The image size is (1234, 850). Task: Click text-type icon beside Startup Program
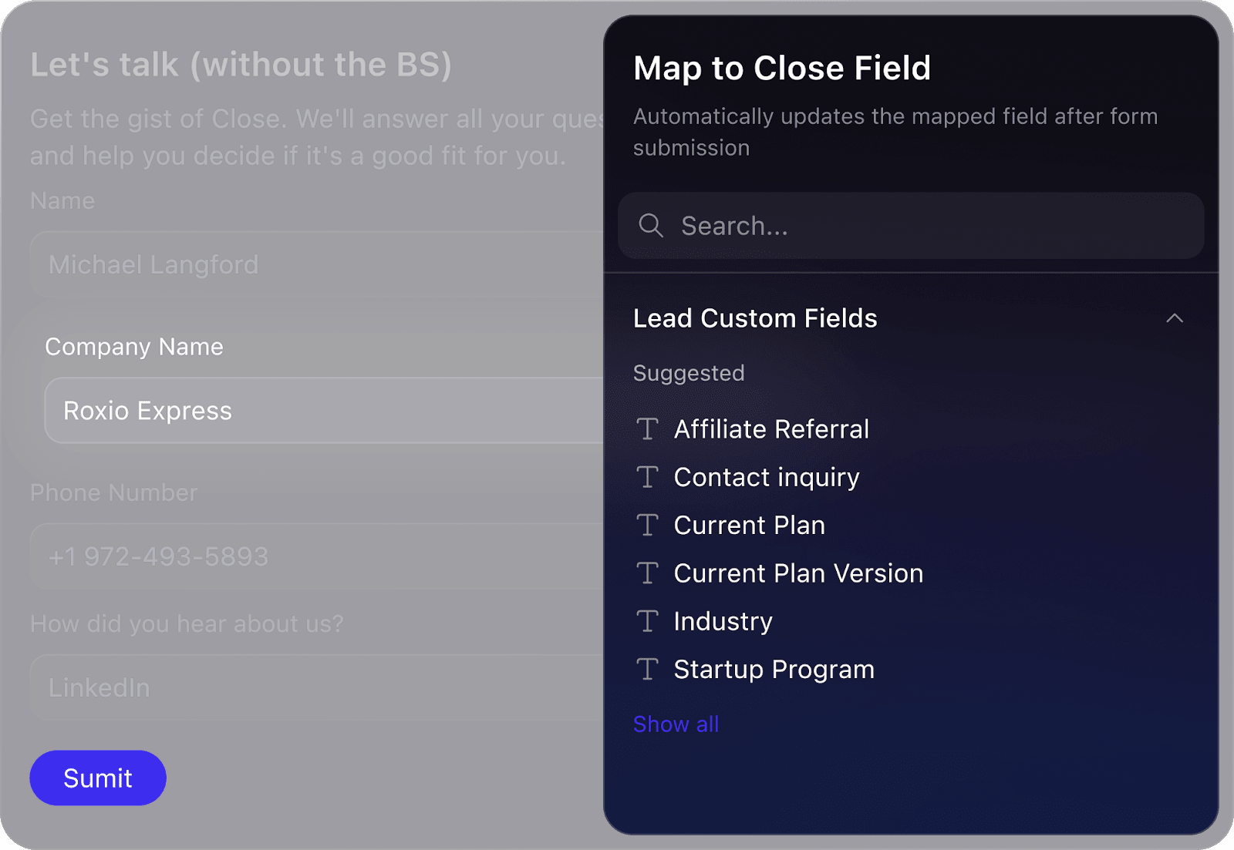(x=648, y=670)
